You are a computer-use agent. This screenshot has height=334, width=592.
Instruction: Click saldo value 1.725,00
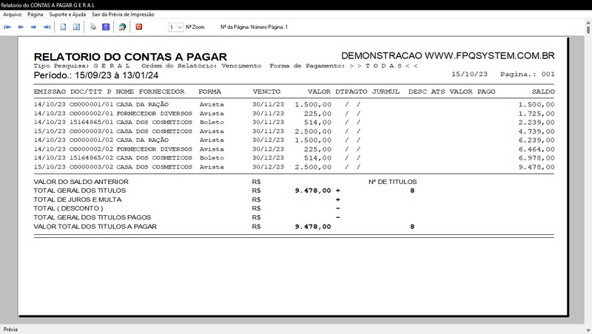click(x=536, y=114)
